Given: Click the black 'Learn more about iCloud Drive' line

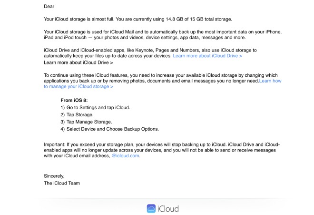Looking at the screenshot, I should point(78,62).
